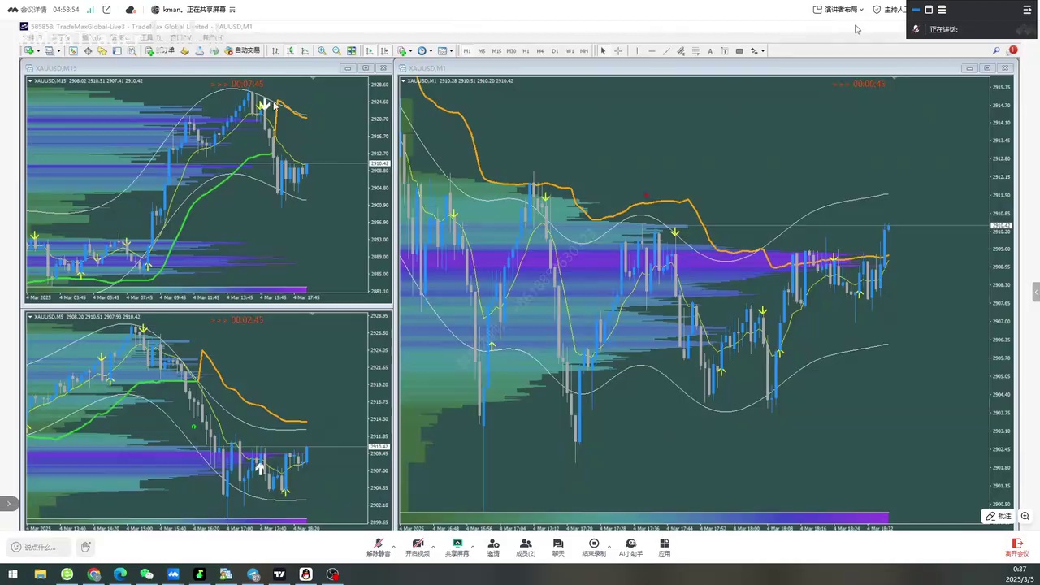The image size is (1040, 585).
Task: Select the crosshair cursor tool
Action: (x=618, y=51)
